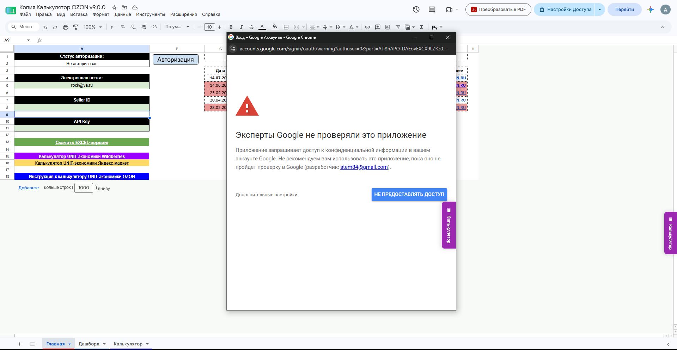Image resolution: width=677 pixels, height=350 pixels.
Task: Print the spreadsheet
Action: [66, 27]
